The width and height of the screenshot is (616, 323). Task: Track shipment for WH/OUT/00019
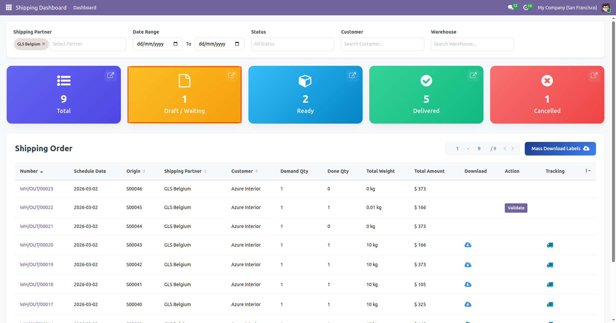point(550,265)
